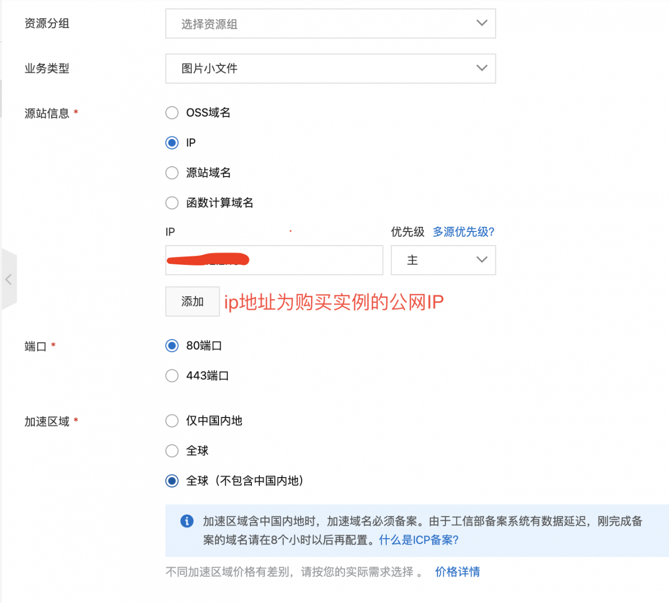Viewport: 669px width, 603px height.
Task: Select 全球（不包含中国内地）region
Action: [x=172, y=481]
